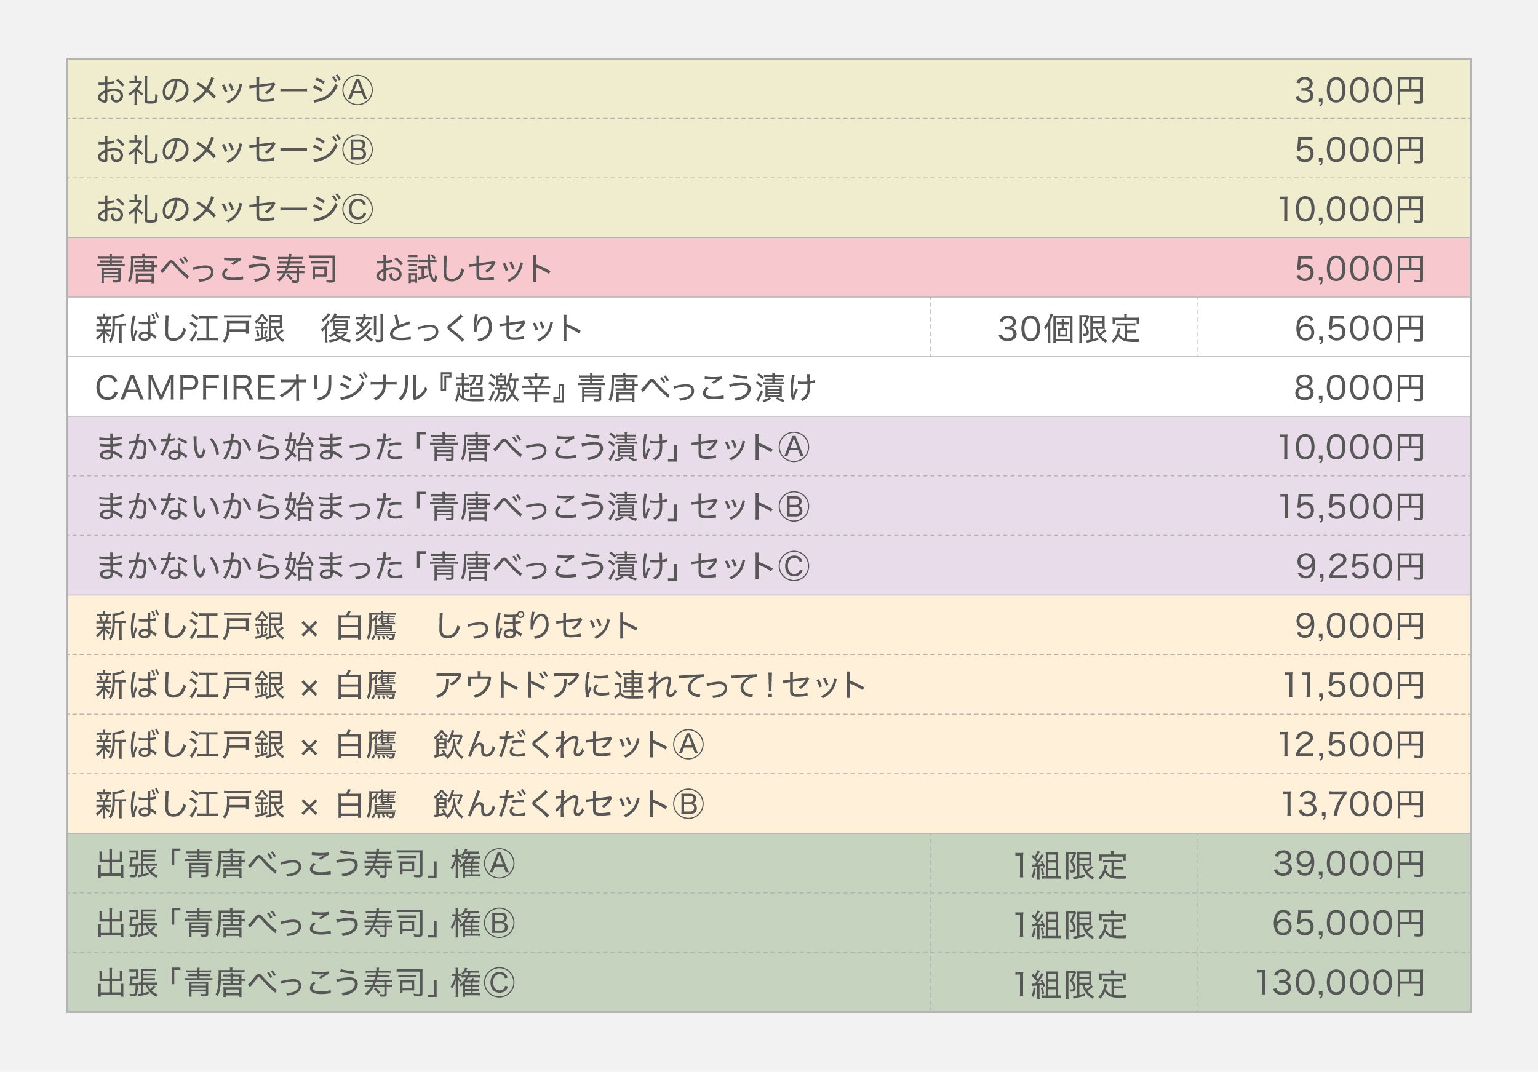Click 新ばし江戸銀 復刻とっくりセット label

coord(338,328)
